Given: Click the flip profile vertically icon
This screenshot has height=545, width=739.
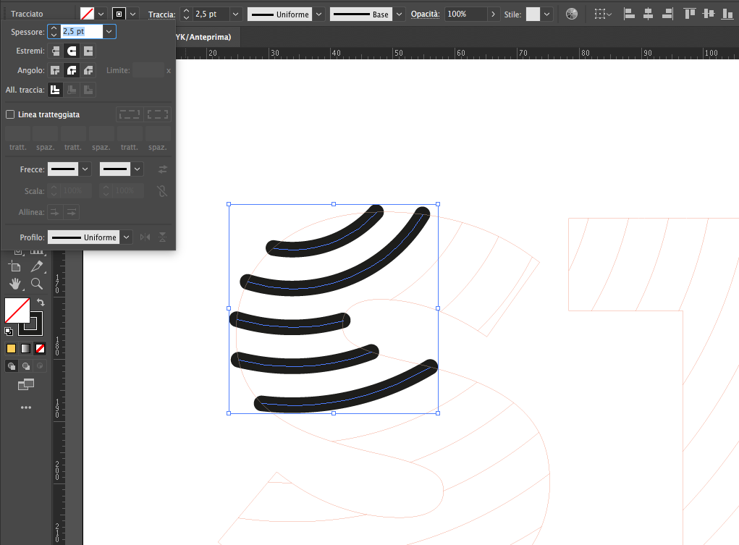Looking at the screenshot, I should click(x=163, y=237).
